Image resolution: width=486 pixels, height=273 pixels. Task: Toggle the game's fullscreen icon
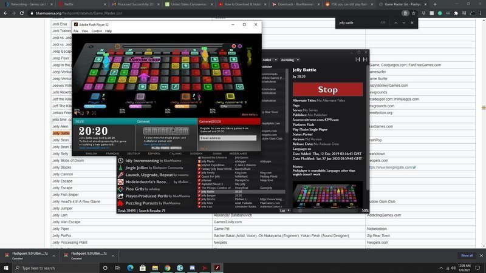point(94,113)
